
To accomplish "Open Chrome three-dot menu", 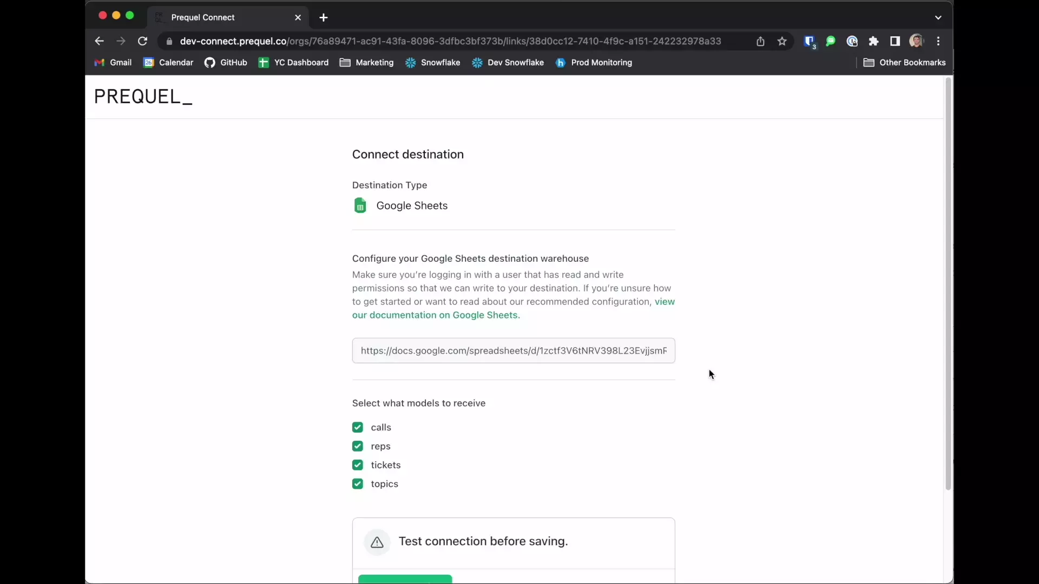I will (938, 41).
